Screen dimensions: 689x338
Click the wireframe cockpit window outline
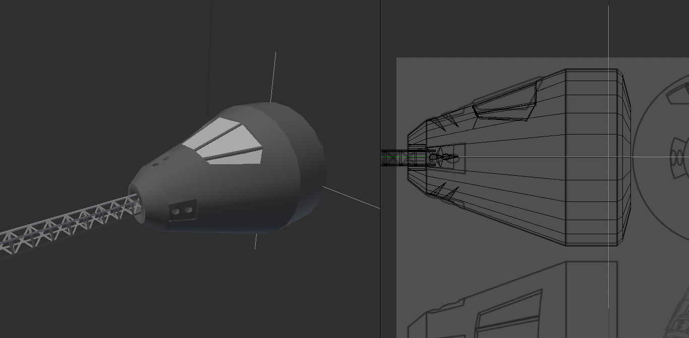[504, 102]
